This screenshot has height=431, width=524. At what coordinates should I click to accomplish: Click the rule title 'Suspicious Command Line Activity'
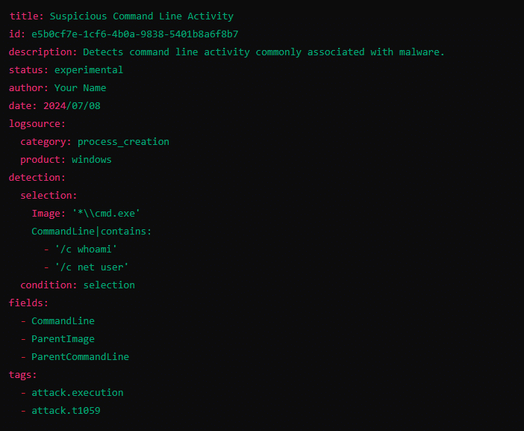[141, 16]
